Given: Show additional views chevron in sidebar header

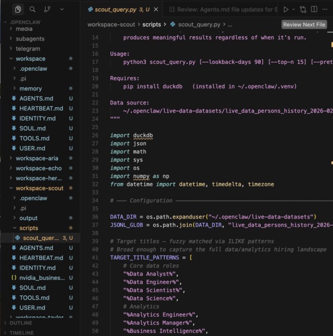Looking at the screenshot, I should point(62,9).
